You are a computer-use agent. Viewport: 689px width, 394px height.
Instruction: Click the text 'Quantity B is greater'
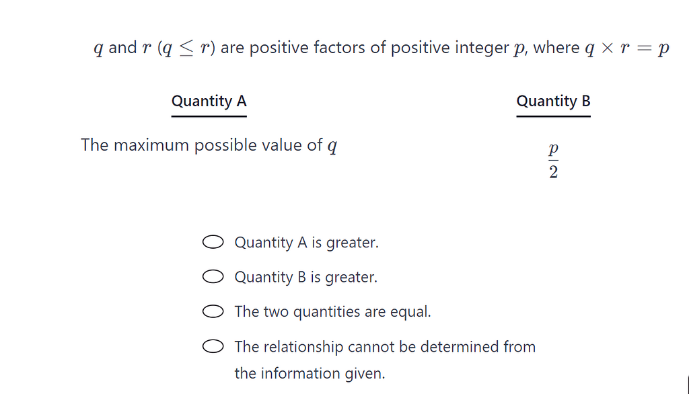point(306,276)
